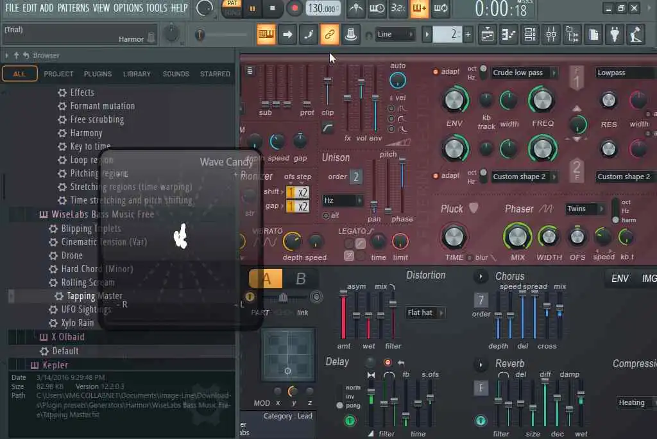657x439 pixels.
Task: Click the filter FREQ knob
Action: coord(542,100)
